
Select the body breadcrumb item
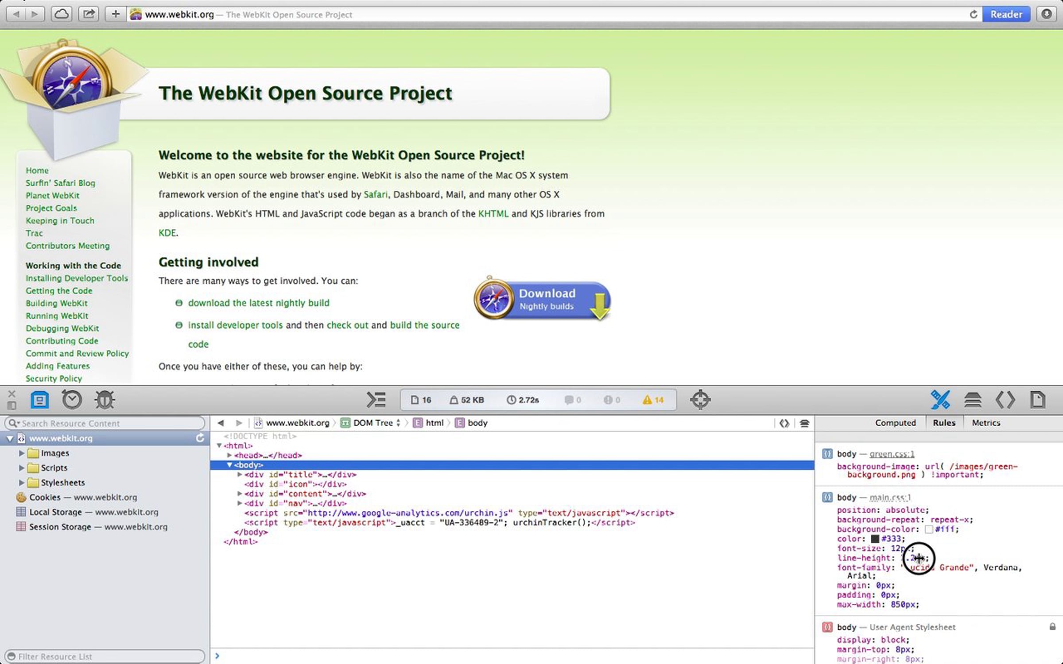[x=472, y=423]
